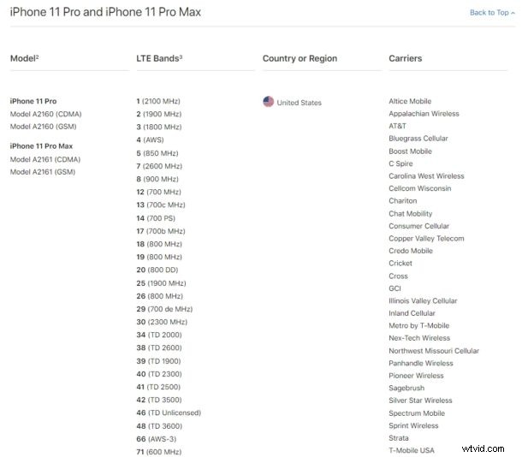
Task: Select the Appalachian Wireless carrier
Action: (x=424, y=114)
